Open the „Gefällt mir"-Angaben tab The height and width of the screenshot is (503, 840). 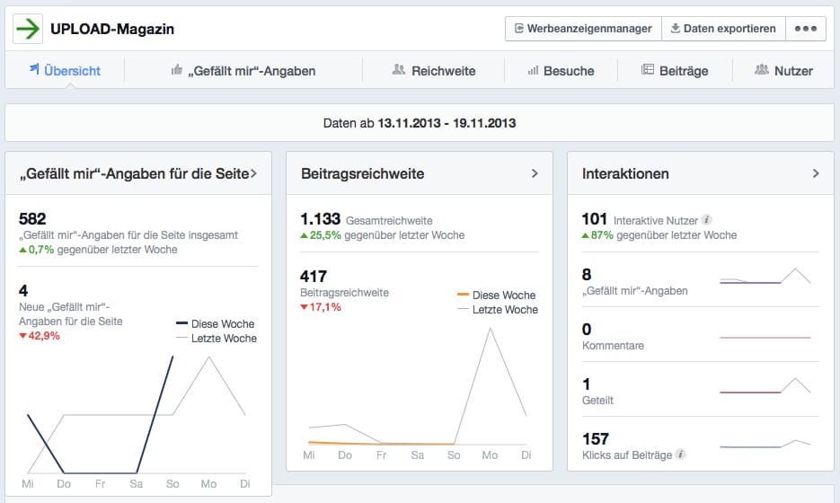(243, 71)
